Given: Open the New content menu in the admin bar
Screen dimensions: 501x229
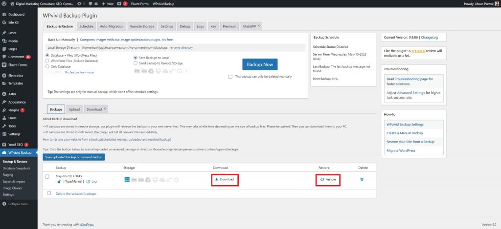Looking at the screenshot, I should 108,3.
